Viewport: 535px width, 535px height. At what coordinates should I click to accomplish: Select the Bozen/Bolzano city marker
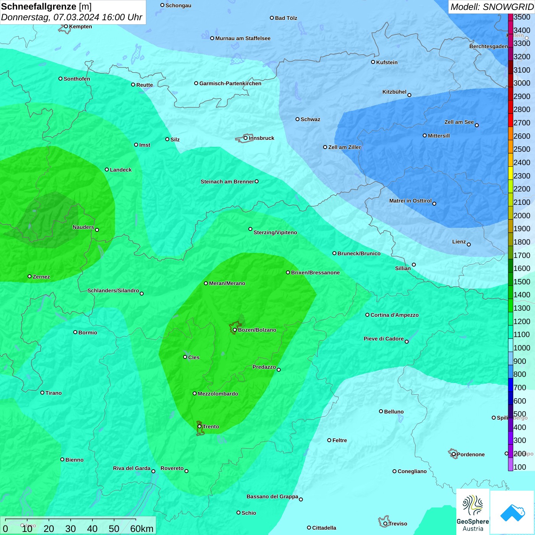pos(235,330)
